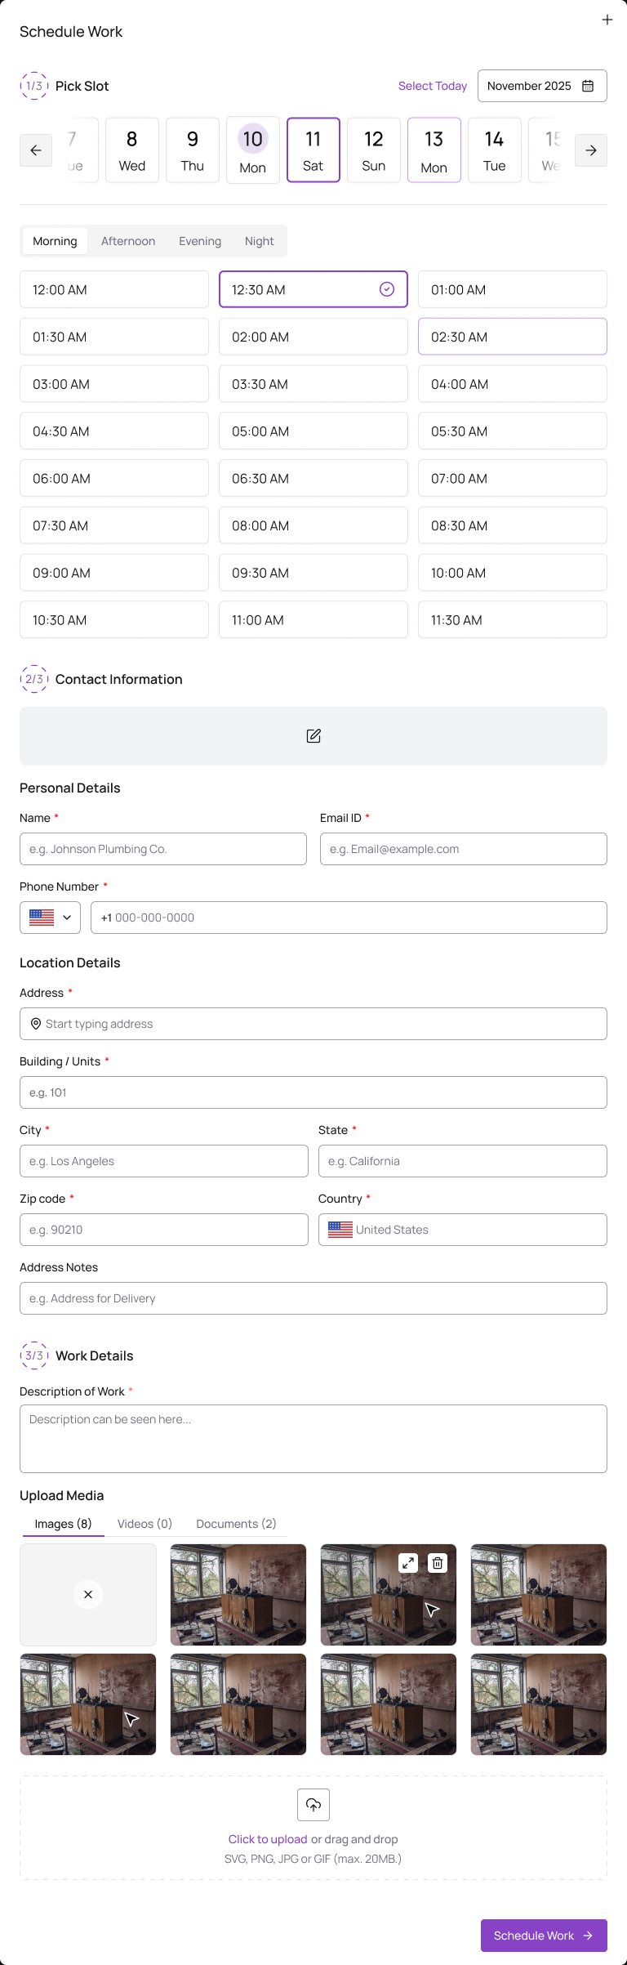Click the location pin icon in Address field

coord(36,1024)
